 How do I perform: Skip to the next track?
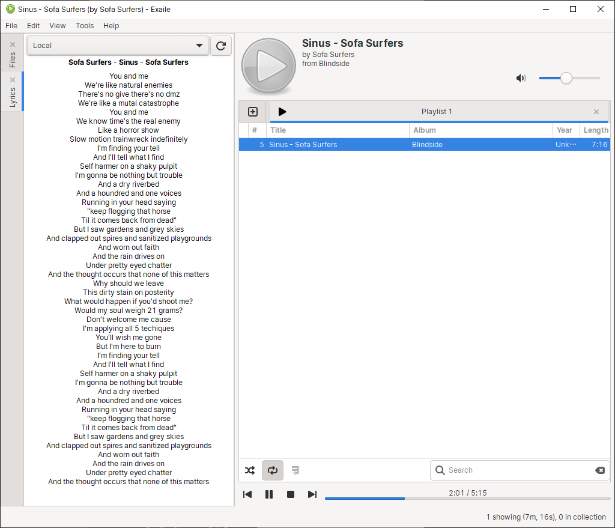(x=312, y=494)
